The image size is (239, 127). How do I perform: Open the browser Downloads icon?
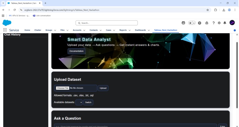pyautogui.click(x=224, y=10)
